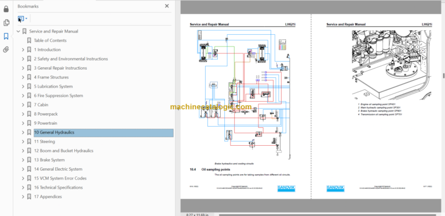This screenshot has width=445, height=216.
Task: Open Safety and Environmental Instructions bookmark text
Action: click(71, 59)
